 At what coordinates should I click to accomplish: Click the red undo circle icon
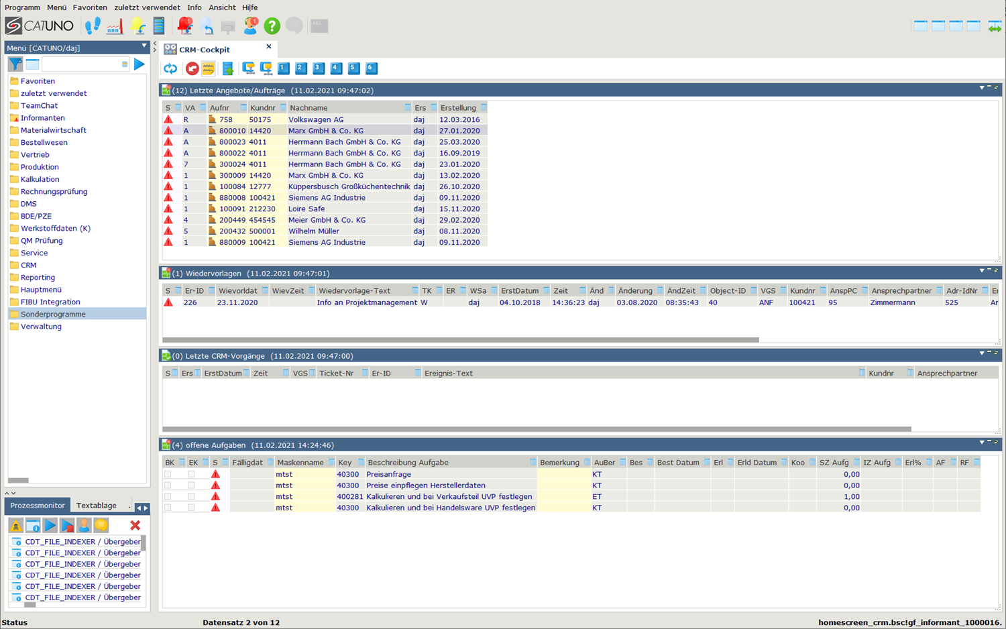pos(192,68)
